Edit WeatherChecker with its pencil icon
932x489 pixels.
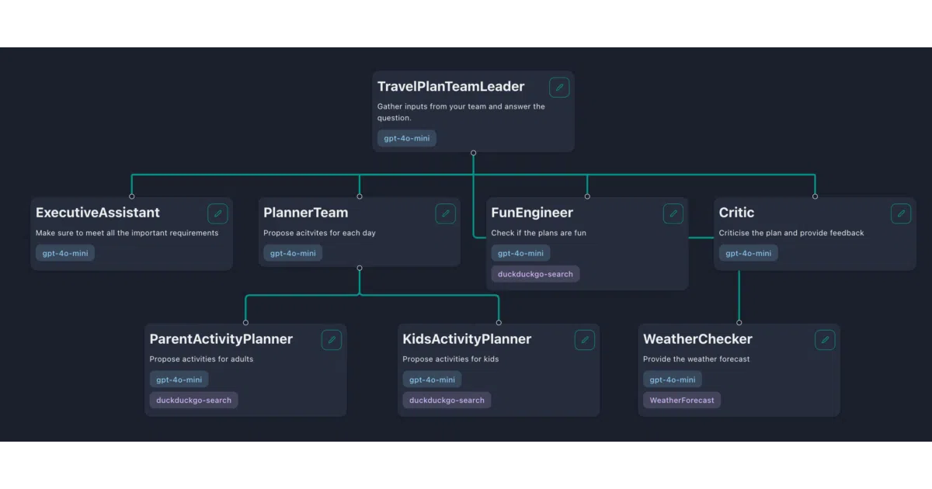coord(825,340)
